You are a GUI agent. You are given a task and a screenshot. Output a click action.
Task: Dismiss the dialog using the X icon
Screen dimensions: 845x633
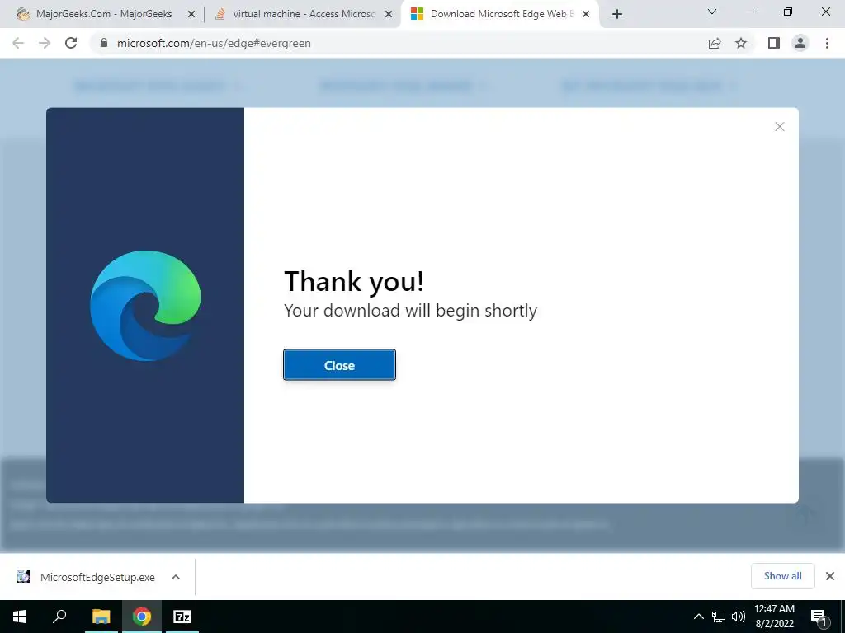pyautogui.click(x=779, y=126)
